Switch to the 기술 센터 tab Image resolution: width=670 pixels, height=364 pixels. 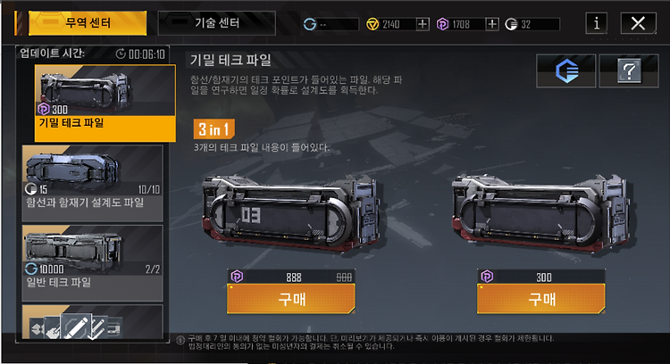217,23
